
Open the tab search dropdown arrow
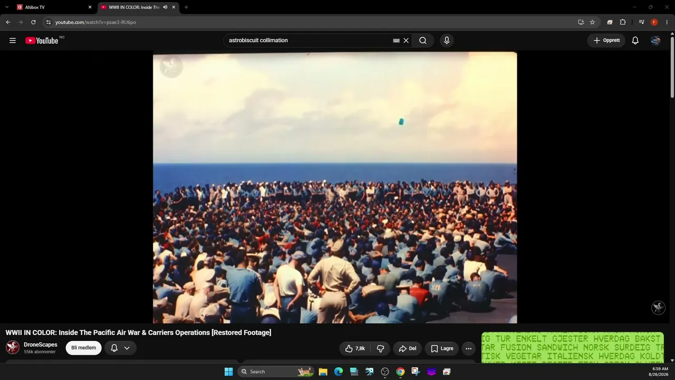(x=7, y=7)
